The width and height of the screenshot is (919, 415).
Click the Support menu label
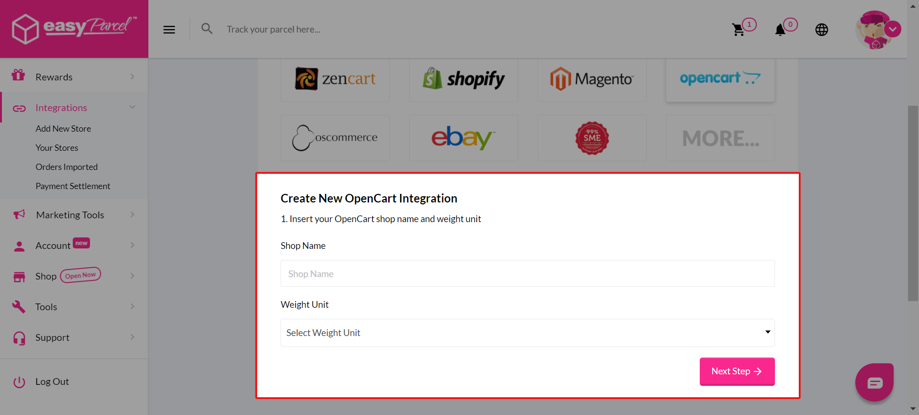click(52, 337)
